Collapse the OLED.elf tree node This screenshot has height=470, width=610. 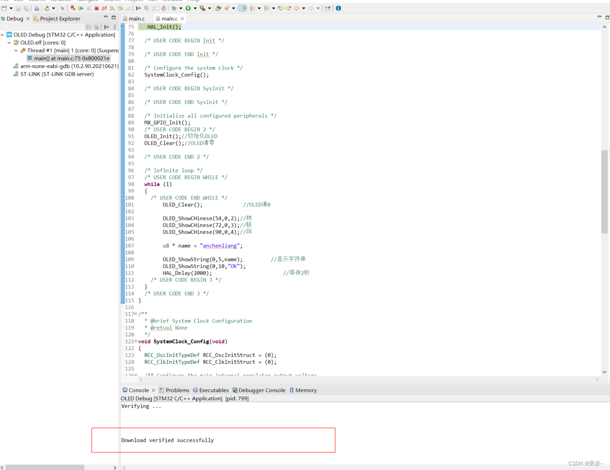[9, 43]
